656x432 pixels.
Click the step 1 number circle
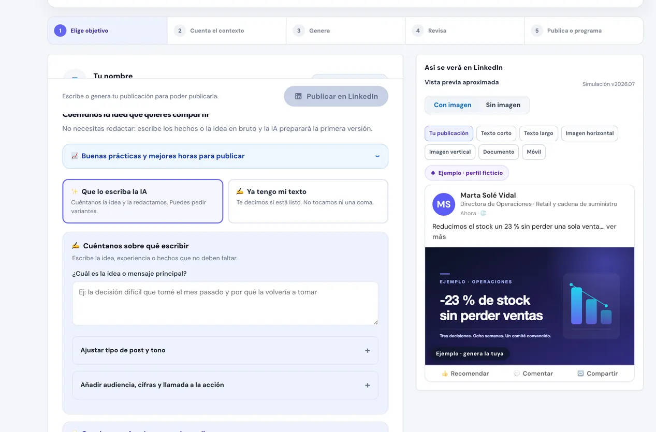pos(60,31)
